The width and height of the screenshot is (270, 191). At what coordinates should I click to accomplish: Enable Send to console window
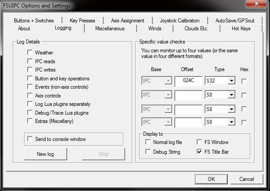[30, 139]
